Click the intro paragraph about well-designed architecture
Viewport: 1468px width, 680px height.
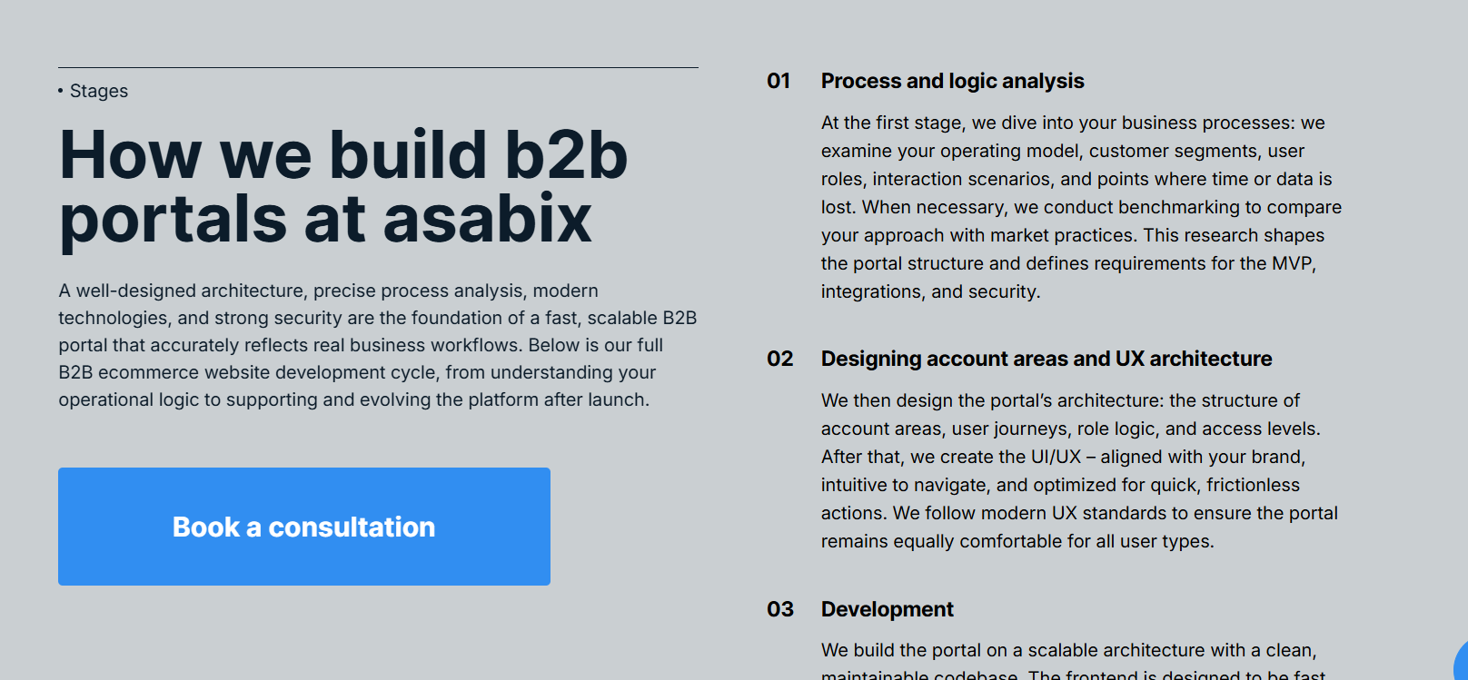(377, 345)
